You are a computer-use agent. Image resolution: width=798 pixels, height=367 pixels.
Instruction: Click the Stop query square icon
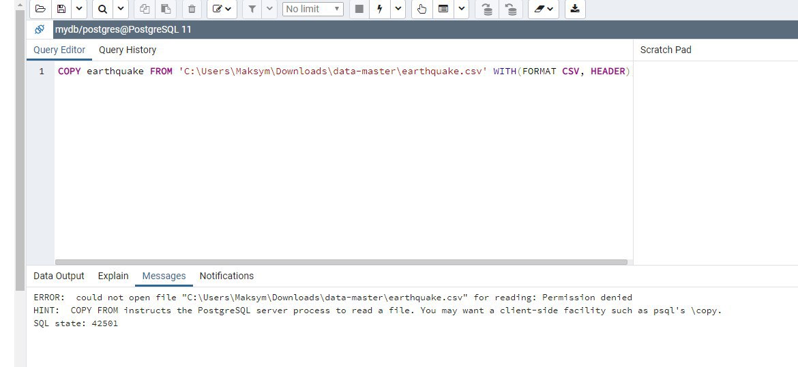[359, 9]
